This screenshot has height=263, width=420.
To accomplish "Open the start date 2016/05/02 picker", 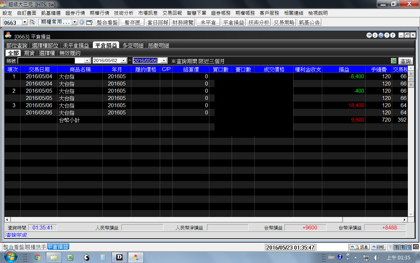I will [123, 60].
